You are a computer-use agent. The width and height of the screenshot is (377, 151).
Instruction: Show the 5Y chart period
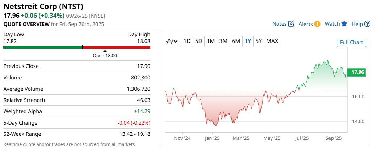point(259,41)
